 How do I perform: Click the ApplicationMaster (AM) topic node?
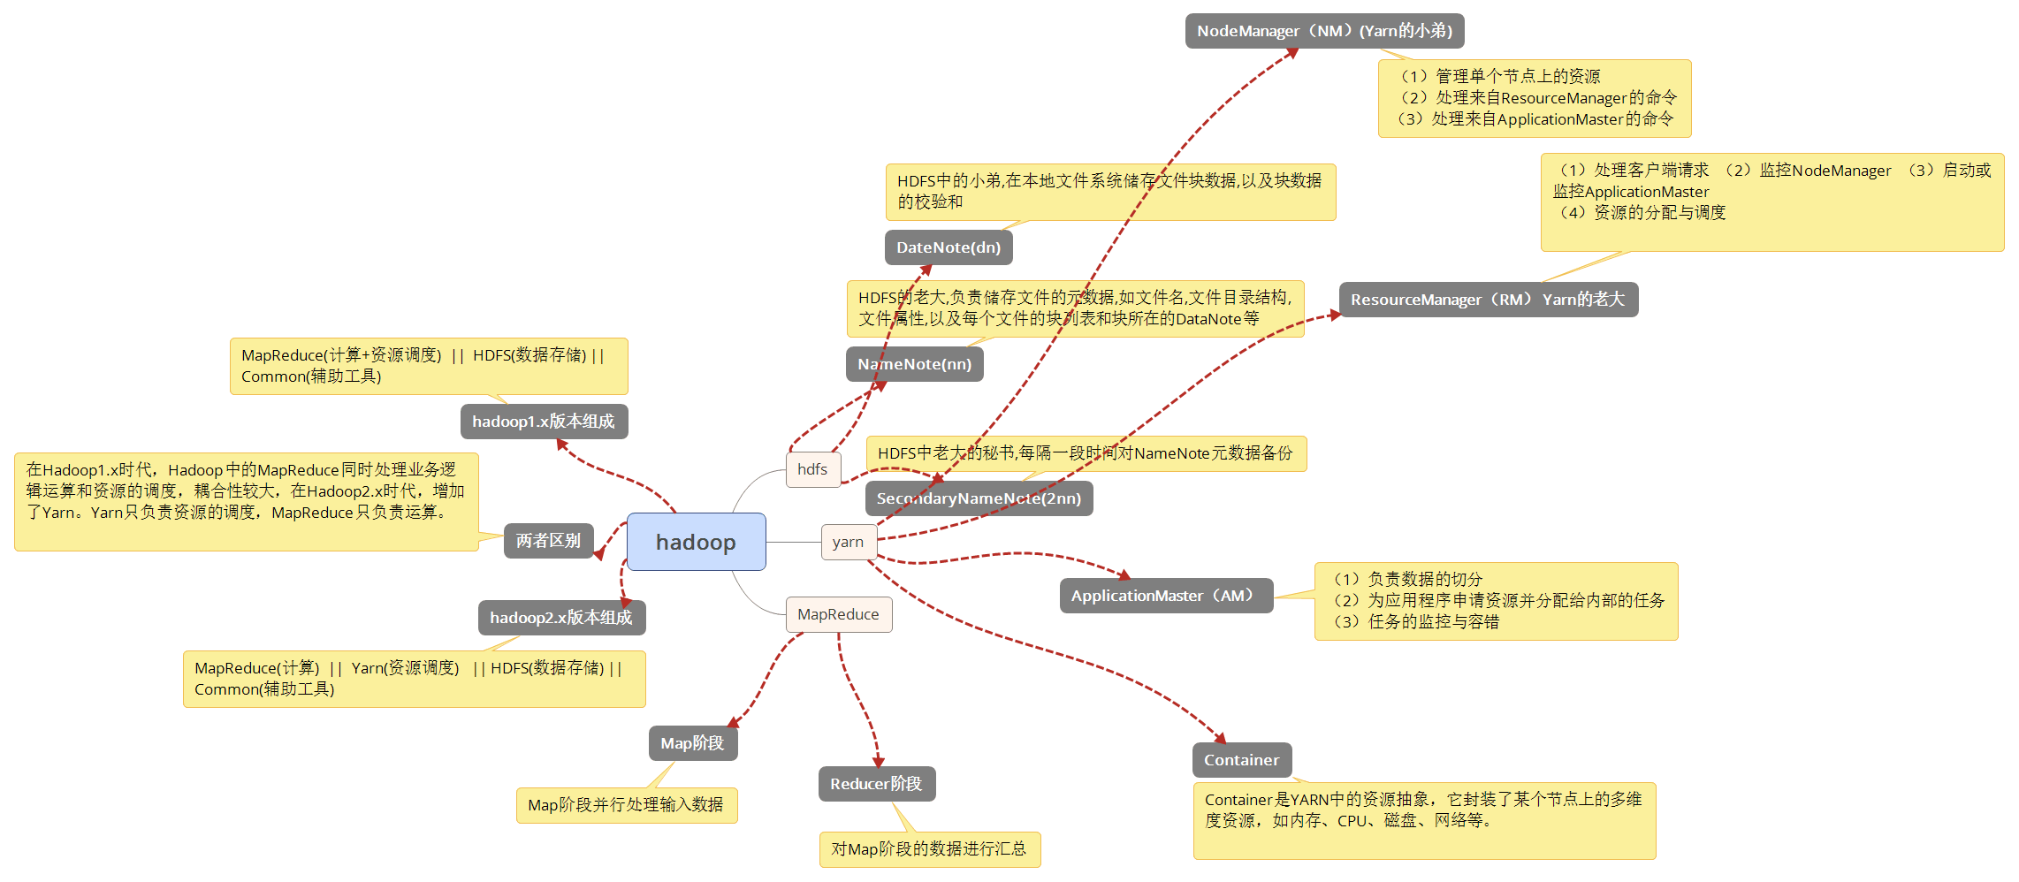1166,596
